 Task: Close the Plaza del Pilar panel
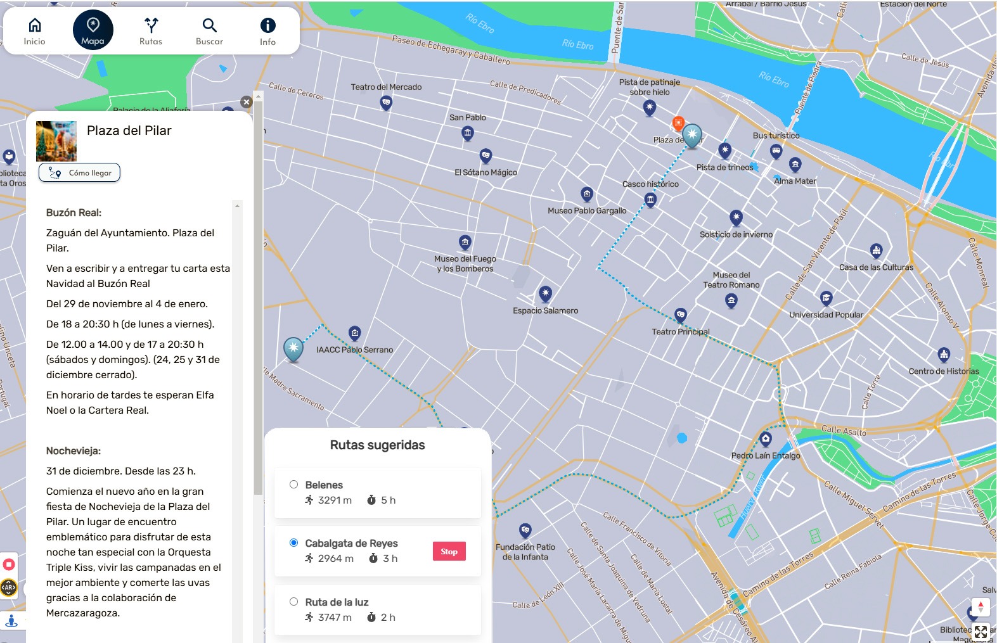(x=247, y=102)
